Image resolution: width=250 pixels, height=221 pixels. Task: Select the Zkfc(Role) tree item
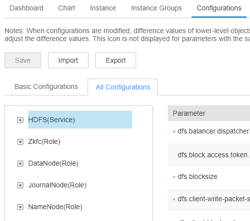point(44,141)
